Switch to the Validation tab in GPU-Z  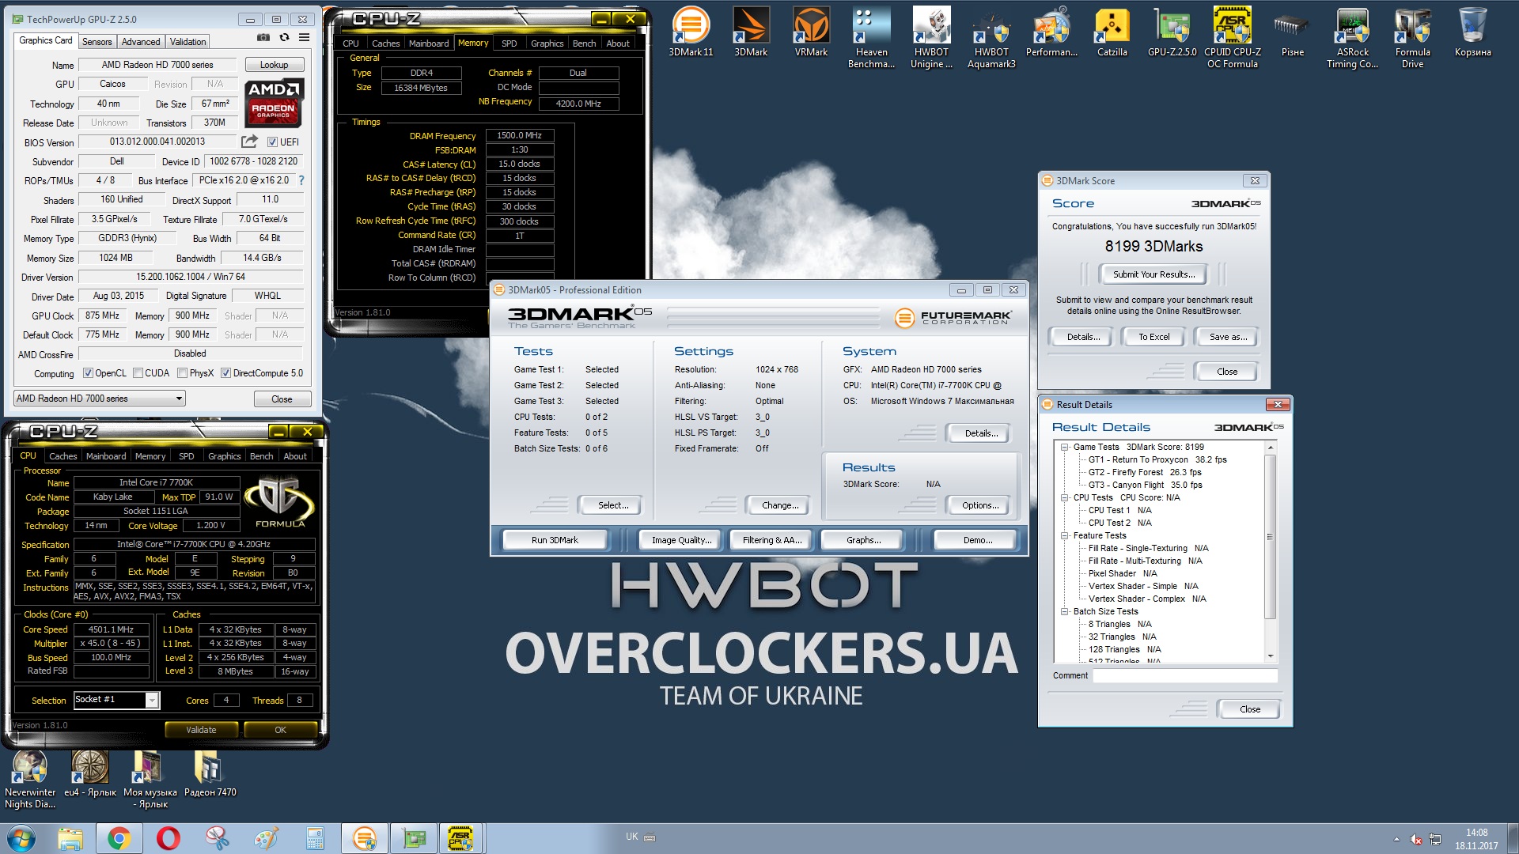188,42
